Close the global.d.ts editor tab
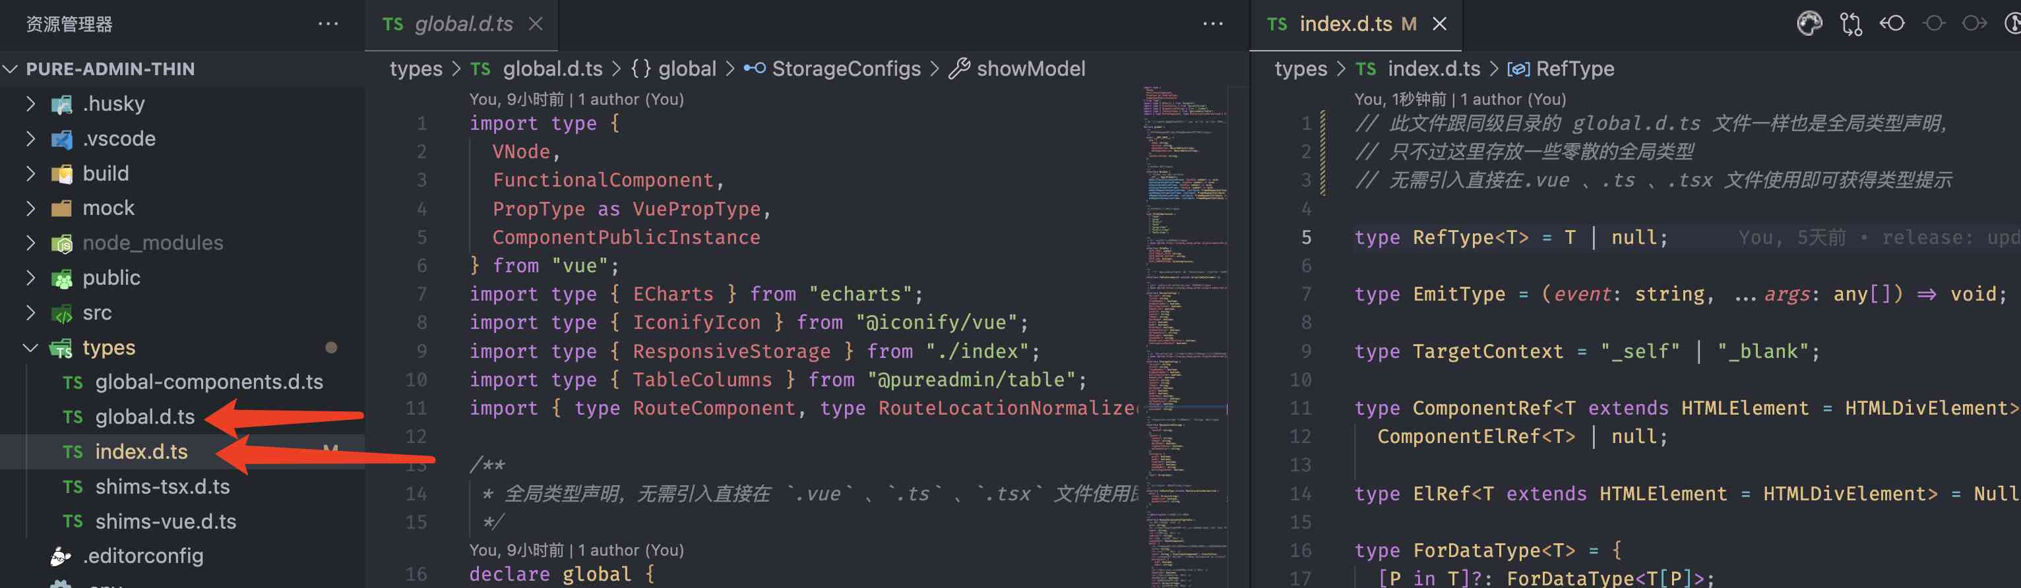 pos(536,24)
